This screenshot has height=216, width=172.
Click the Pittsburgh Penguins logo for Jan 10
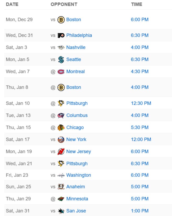coord(60,103)
